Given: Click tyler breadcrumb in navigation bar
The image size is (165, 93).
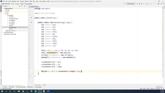Looking at the screenshot, I should coord(22,4).
